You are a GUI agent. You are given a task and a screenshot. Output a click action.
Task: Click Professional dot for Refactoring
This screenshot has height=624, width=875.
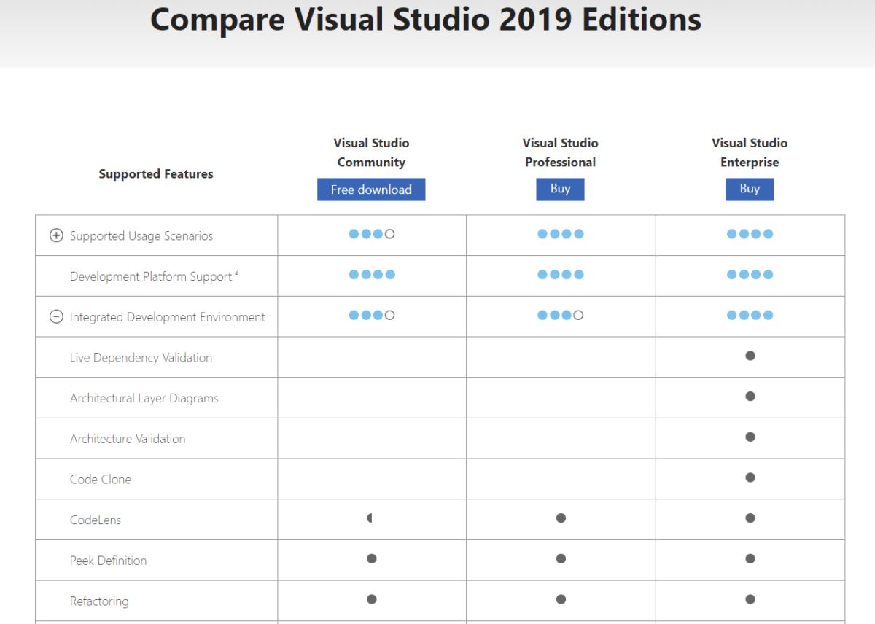[561, 599]
